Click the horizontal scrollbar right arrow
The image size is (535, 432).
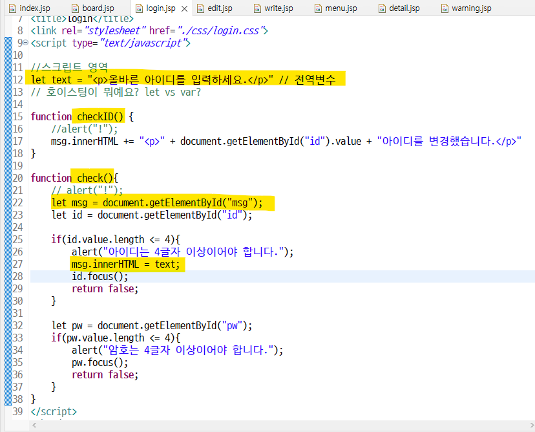click(531, 425)
